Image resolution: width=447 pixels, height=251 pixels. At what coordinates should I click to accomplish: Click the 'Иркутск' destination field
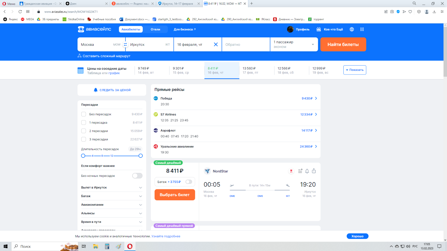click(150, 44)
